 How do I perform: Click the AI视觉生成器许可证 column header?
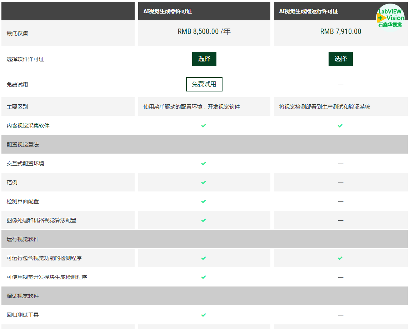[x=167, y=11]
